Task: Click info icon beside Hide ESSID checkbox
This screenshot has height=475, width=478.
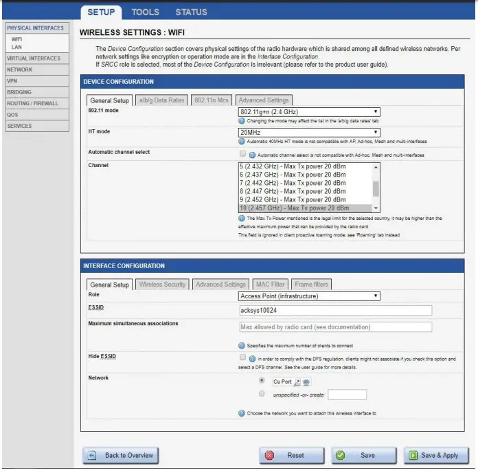Action: pos(252,359)
